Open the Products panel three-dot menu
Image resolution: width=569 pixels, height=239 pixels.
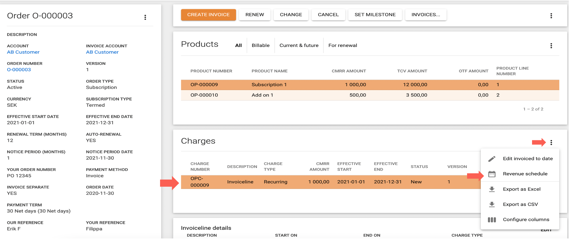[x=551, y=46]
